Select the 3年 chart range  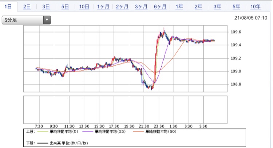pyautogui.click(x=217, y=7)
